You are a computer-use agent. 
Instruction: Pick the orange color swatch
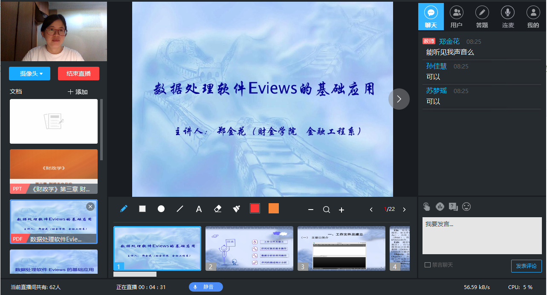[274, 208]
